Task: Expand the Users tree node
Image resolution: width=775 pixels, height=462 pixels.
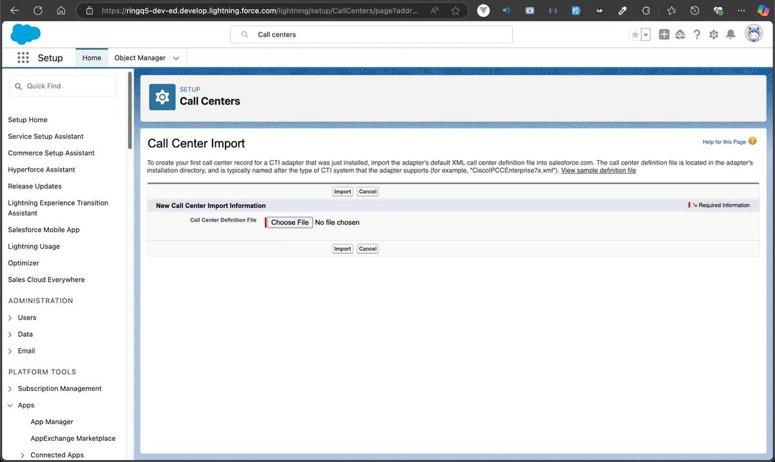Action: tap(10, 318)
